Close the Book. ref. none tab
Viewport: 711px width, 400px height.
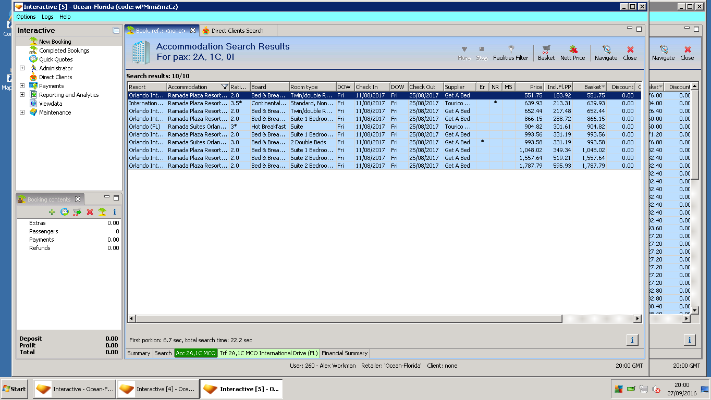point(193,31)
